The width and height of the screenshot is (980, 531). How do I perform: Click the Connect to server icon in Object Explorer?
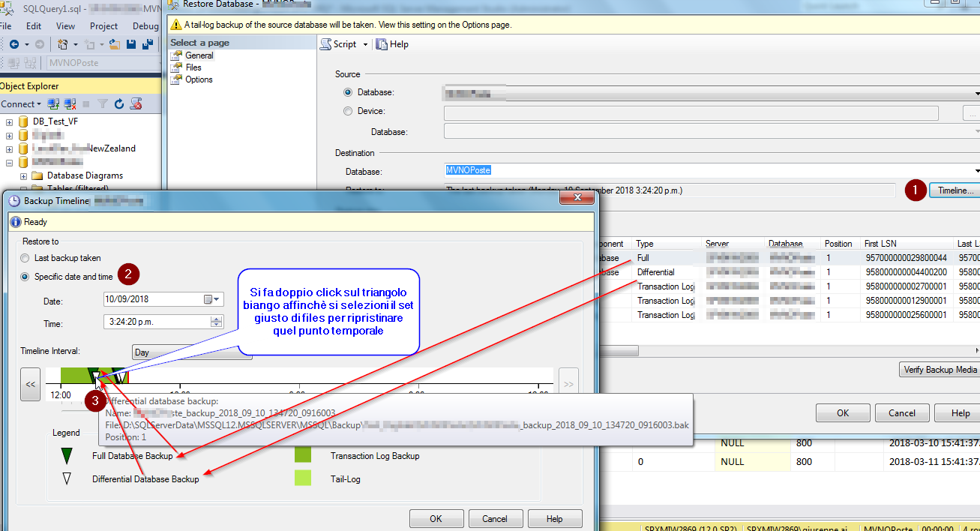pos(52,103)
